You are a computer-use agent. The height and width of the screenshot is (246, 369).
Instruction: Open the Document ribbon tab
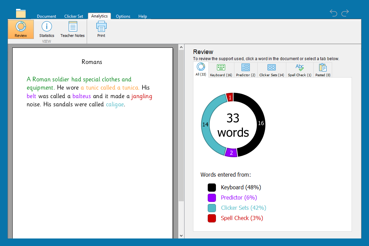point(46,16)
